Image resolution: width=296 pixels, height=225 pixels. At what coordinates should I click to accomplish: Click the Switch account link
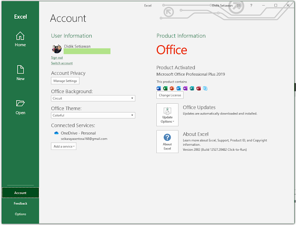tap(62, 63)
